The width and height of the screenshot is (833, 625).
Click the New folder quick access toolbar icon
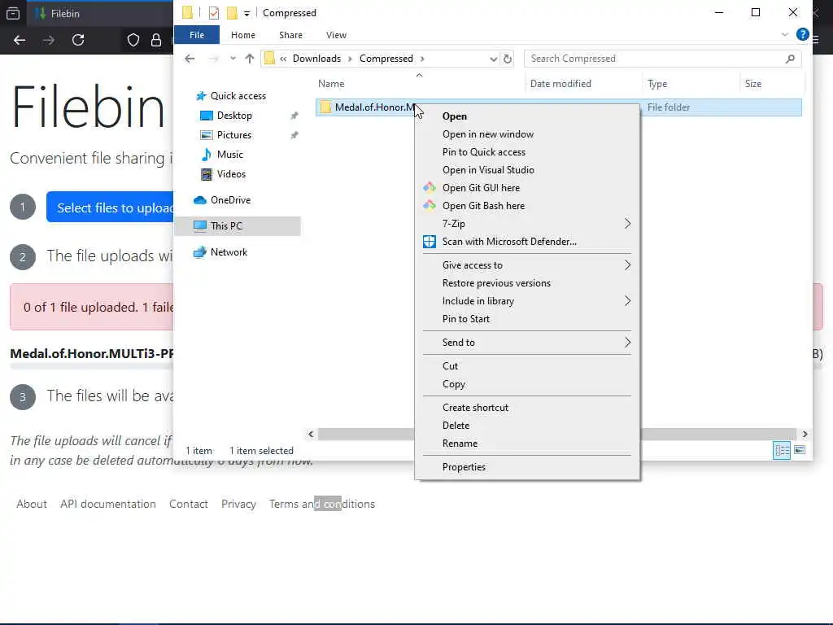(x=232, y=13)
